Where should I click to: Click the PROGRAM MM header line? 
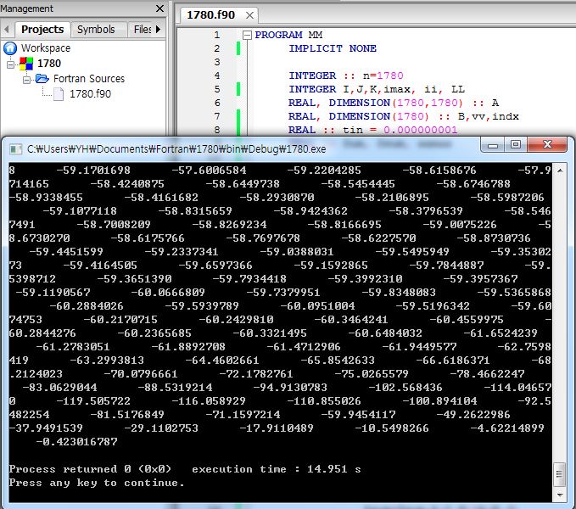click(x=288, y=35)
